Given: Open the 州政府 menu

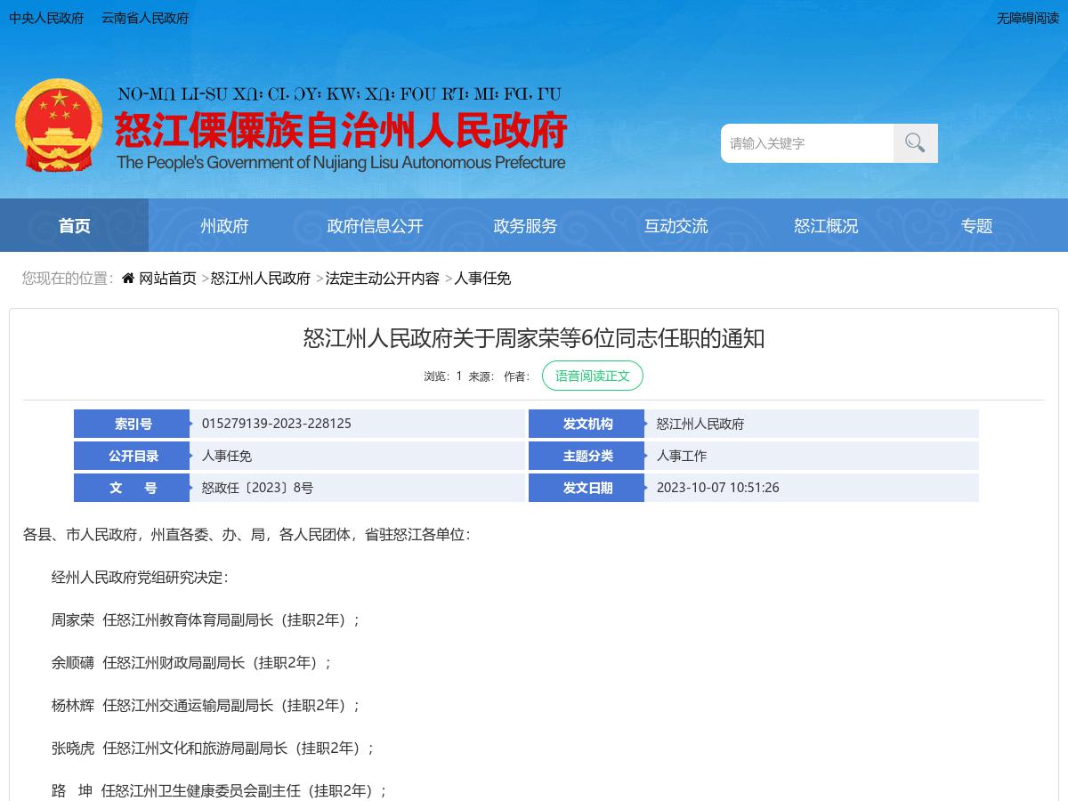Looking at the screenshot, I should point(224,226).
